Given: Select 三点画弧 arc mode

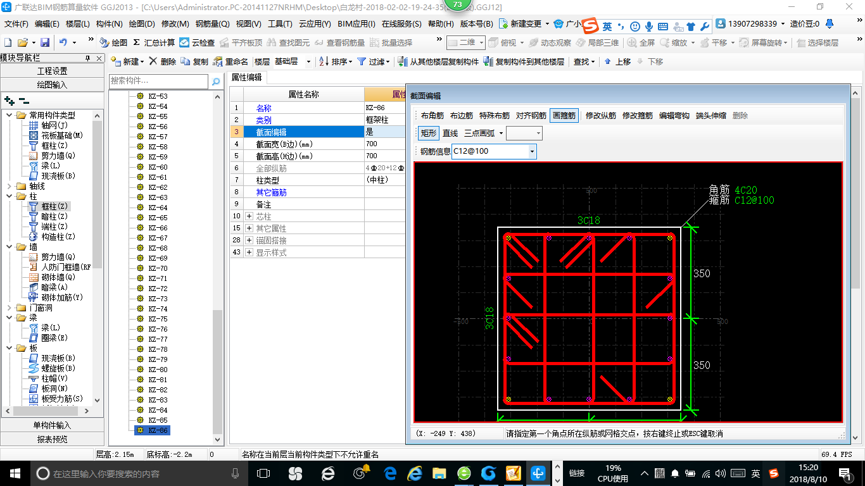Looking at the screenshot, I should coord(479,133).
